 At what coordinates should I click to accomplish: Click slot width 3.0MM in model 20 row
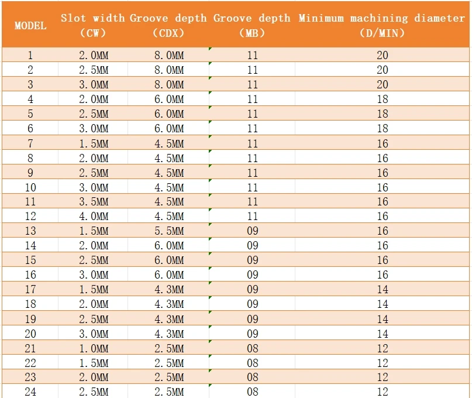[x=94, y=334]
